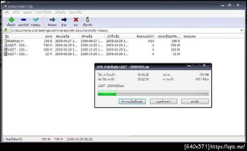This screenshot has height=151, width=247.
Task: Maximize the 7-Zip main window
Action: (230, 5)
